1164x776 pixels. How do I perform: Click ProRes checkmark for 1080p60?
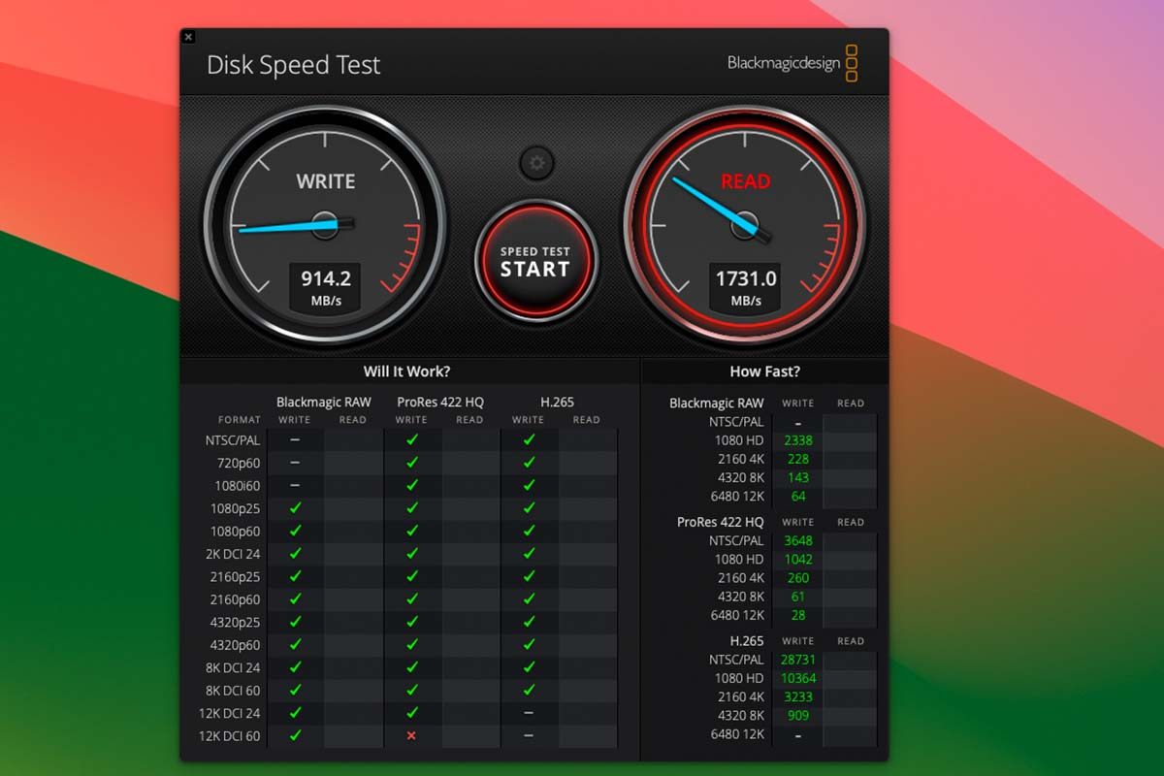411,531
